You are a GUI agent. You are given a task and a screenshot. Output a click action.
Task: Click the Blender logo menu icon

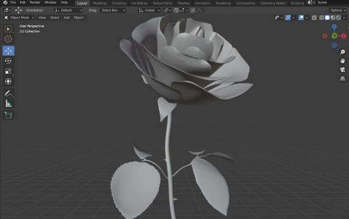pos(5,3)
